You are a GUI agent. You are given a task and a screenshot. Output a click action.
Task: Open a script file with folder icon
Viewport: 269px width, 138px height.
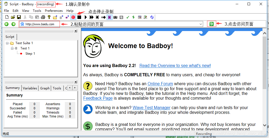[13, 17]
